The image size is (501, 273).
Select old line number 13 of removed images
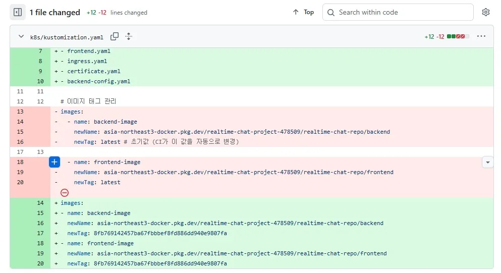tap(20, 112)
